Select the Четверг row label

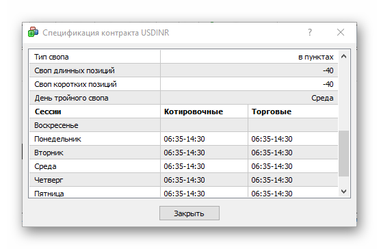[x=49, y=180]
